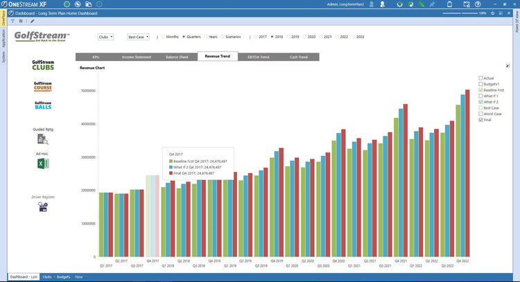Open the favorites window icon with star
This screenshot has height=282, width=520.
pos(467,4)
